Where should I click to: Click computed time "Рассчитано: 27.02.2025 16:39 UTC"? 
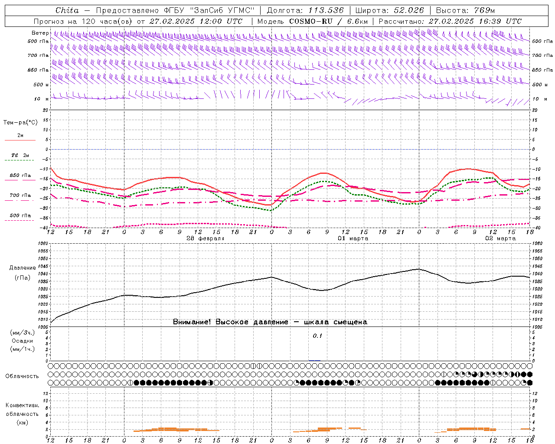[x=450, y=21]
